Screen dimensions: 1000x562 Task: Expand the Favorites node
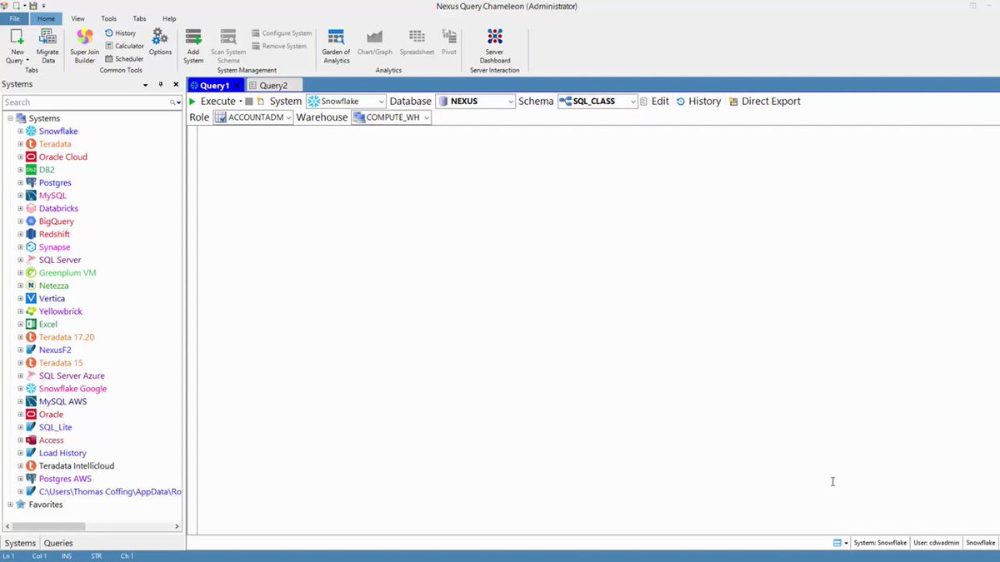(11, 505)
